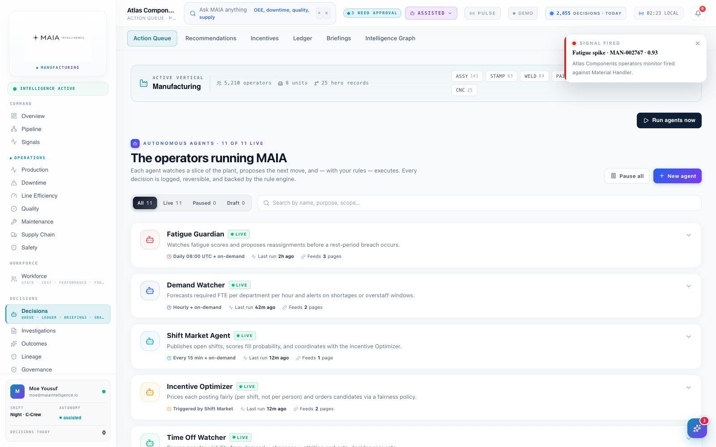Click the Intelligence Active status badge

pyautogui.click(x=58, y=89)
